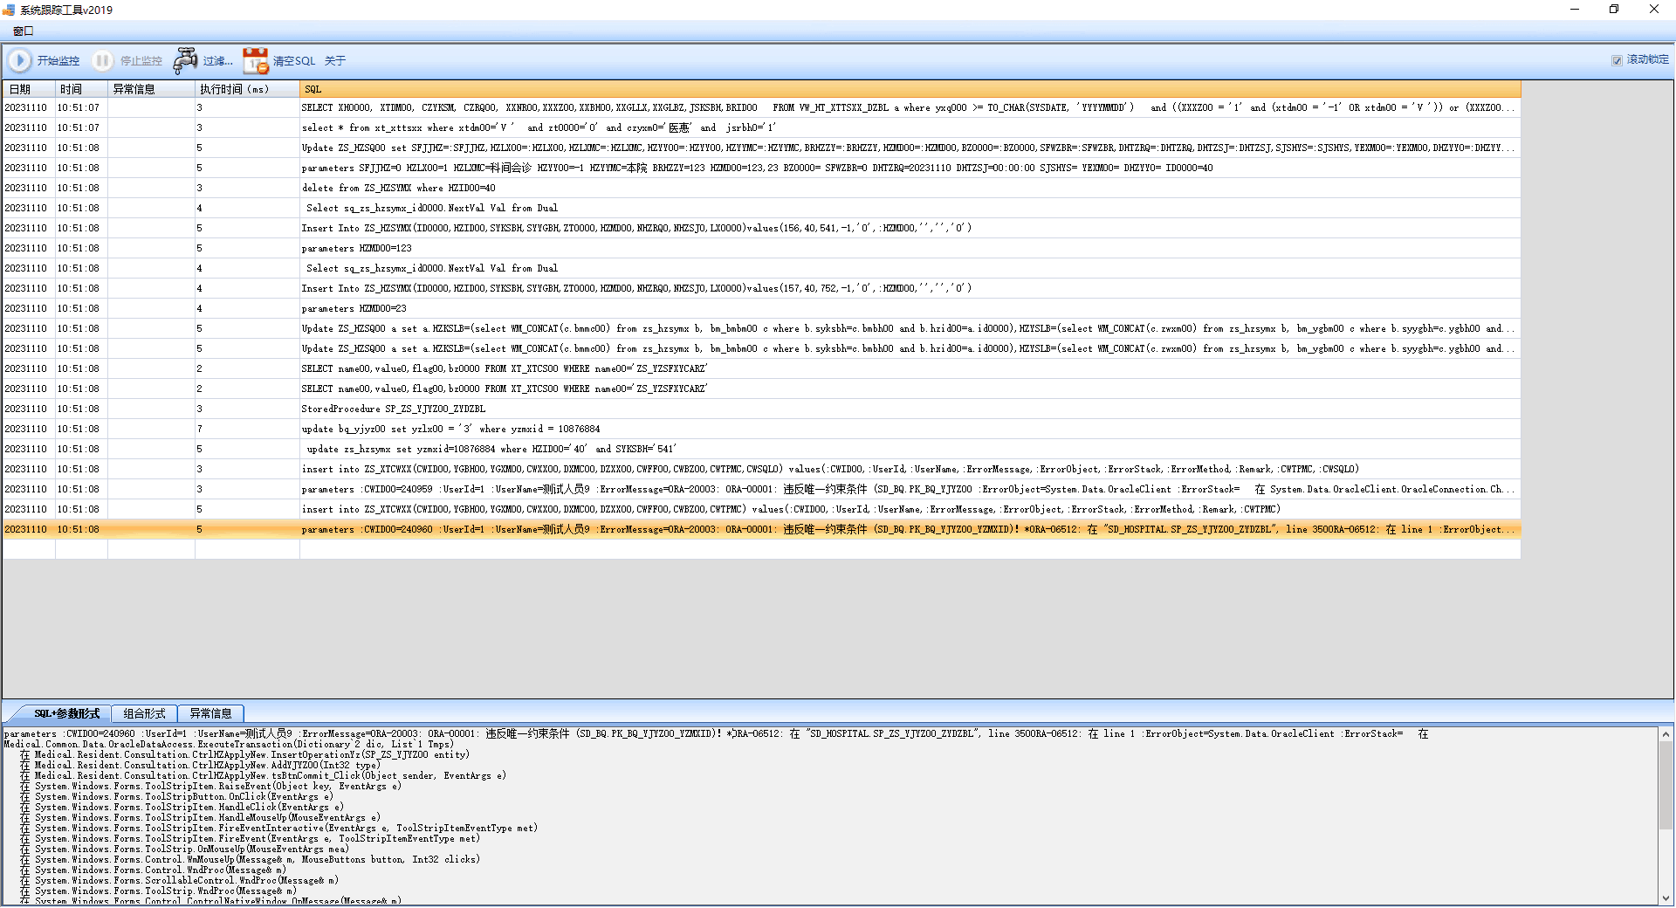Image resolution: width=1676 pixels, height=908 pixels.
Task: Select the 'parameters :CWID00=240959' row
Action: click(761, 489)
